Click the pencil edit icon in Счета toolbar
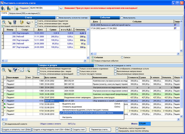 coord(10,22)
